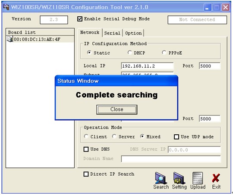Close the Status Window dialog

pos(116,109)
